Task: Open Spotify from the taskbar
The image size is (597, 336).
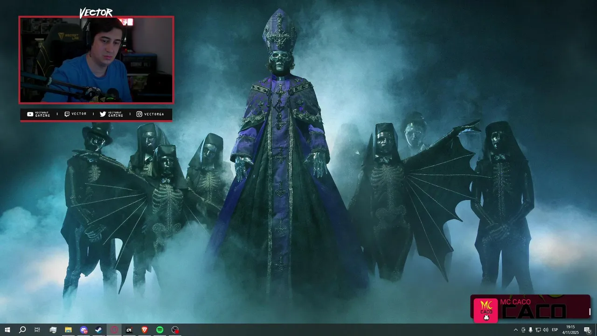Action: click(x=160, y=330)
